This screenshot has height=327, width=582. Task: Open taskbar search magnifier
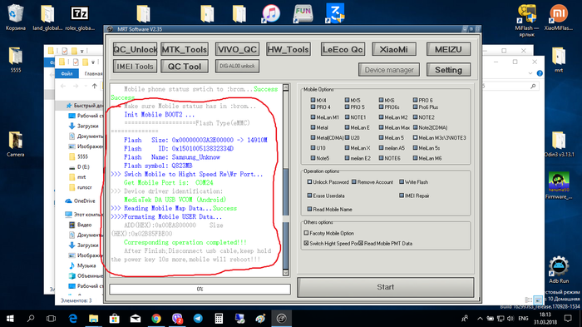coord(31,319)
